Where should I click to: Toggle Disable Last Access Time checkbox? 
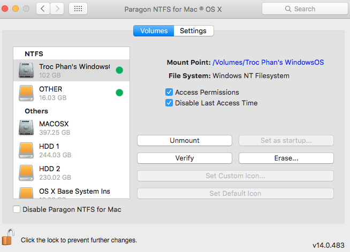click(x=169, y=103)
